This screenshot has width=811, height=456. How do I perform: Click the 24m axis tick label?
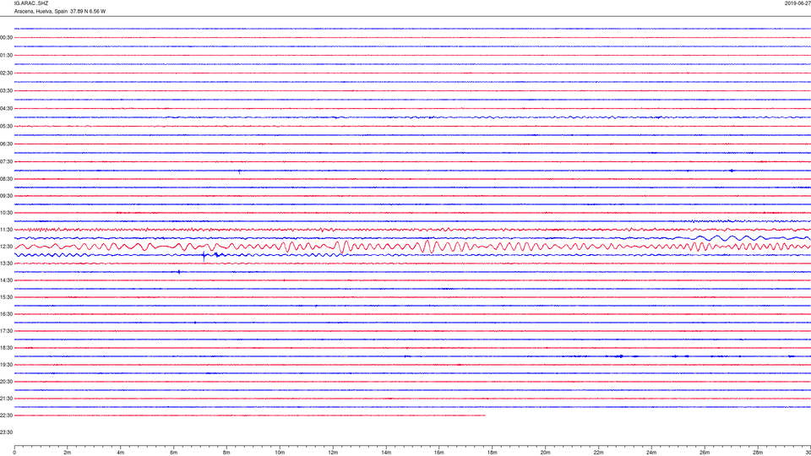click(x=651, y=453)
